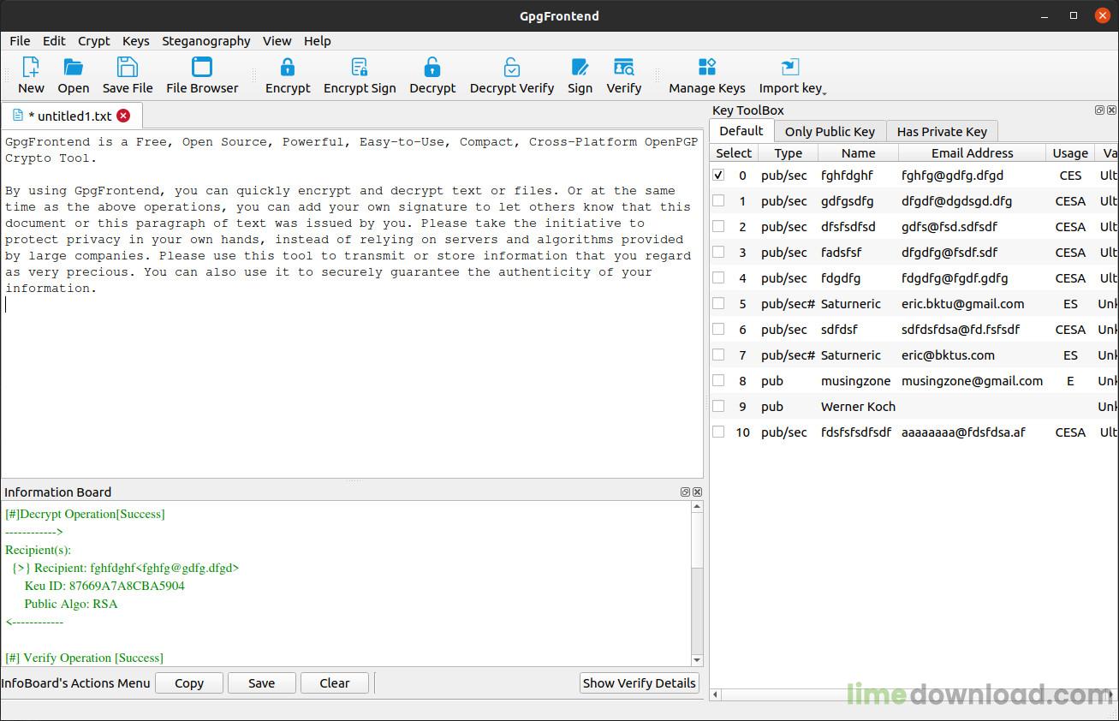The height and width of the screenshot is (721, 1119).
Task: Switch to Has Private Key tab
Action: 942,131
